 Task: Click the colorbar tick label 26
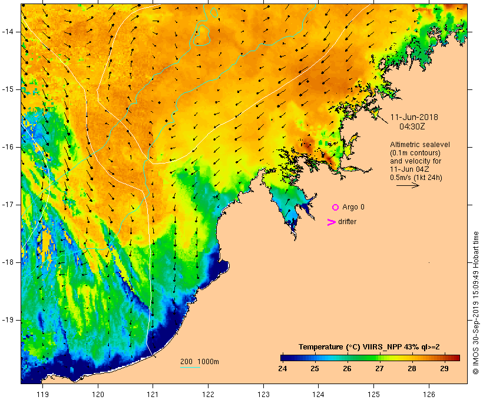click(x=347, y=369)
